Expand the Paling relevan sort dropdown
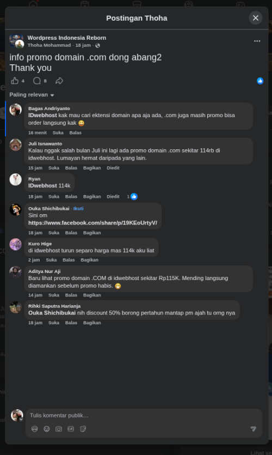 (x=32, y=95)
